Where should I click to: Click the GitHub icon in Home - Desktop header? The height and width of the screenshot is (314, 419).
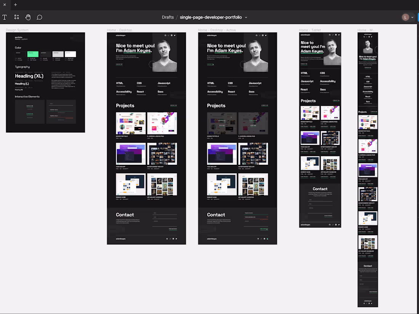pos(165,35)
